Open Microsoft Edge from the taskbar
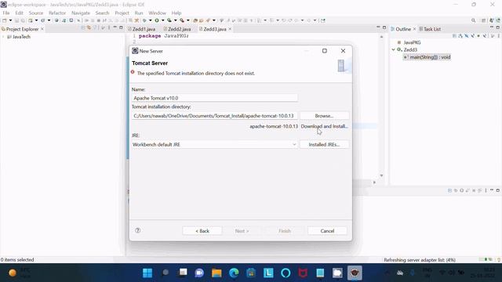This screenshot has width=502, height=282. 234,273
